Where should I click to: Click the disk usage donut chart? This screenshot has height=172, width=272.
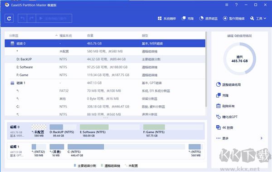[239, 59]
